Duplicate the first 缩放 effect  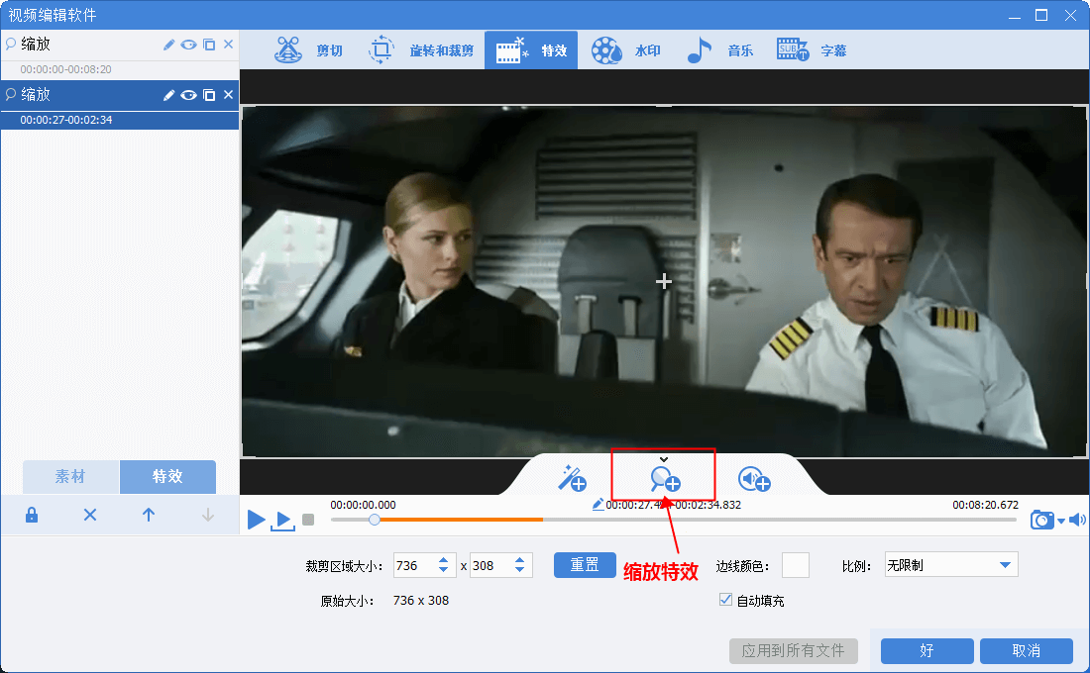pyautogui.click(x=208, y=45)
